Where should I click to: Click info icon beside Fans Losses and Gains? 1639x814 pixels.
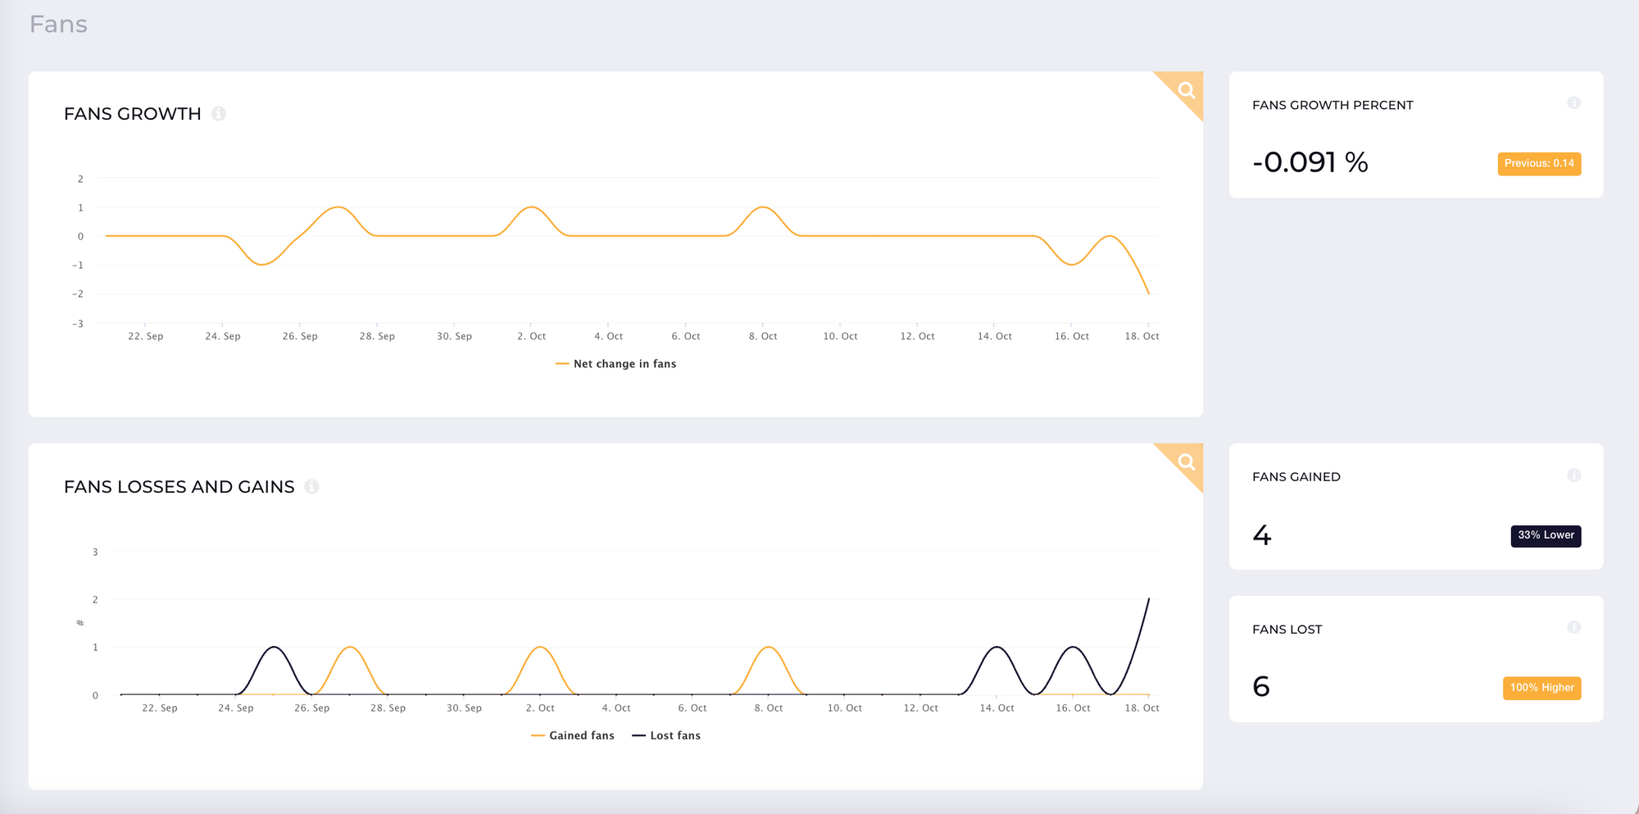click(311, 487)
